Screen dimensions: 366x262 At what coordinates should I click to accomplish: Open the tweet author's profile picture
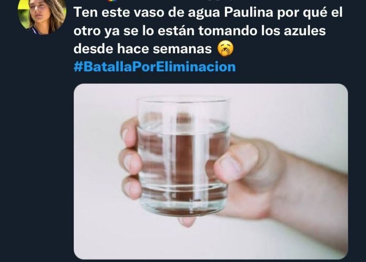(42, 16)
